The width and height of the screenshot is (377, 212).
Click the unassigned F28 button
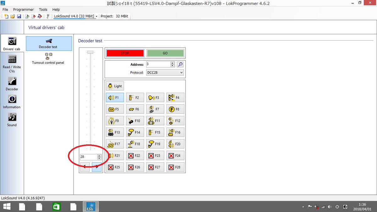coord(175,167)
